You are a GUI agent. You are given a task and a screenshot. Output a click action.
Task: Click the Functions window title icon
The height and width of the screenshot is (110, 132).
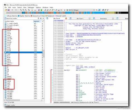[x=5, y=18]
